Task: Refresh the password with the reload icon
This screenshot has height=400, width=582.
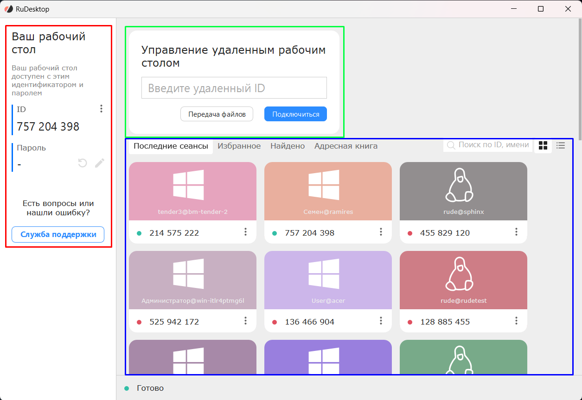Action: 83,163
